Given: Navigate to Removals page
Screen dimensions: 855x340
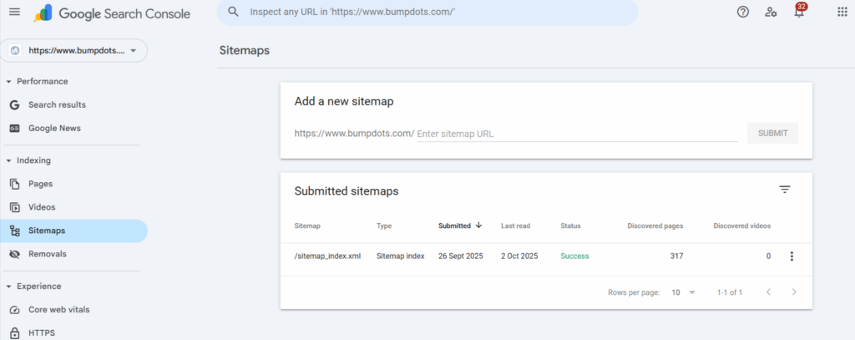Looking at the screenshot, I should (x=47, y=254).
